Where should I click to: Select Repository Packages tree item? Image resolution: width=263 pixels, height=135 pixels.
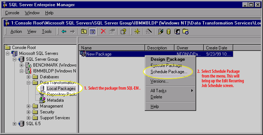tap(62, 94)
